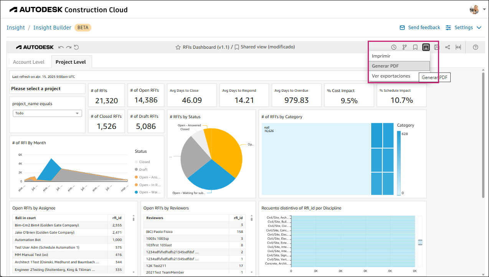Click the Reviewers column header
This screenshot has height=277, width=489.
[186, 218]
